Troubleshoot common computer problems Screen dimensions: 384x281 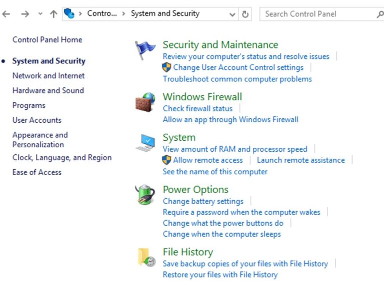(237, 79)
